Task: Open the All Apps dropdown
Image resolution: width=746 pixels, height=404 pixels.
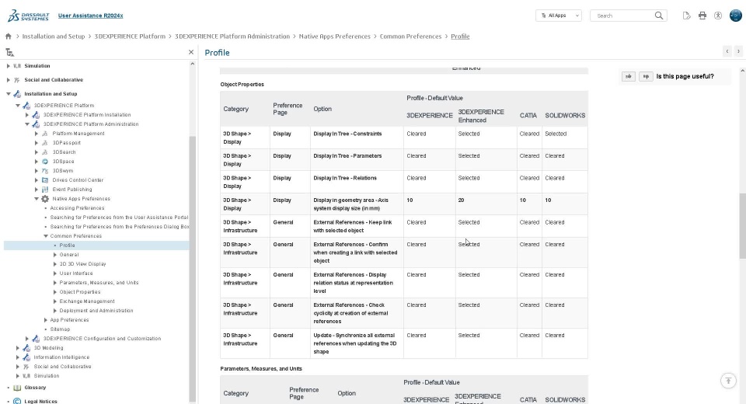Action: 559,16
